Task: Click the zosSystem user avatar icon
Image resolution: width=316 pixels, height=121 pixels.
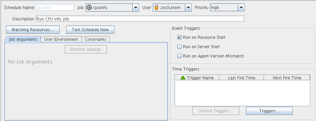Action: click(x=156, y=8)
